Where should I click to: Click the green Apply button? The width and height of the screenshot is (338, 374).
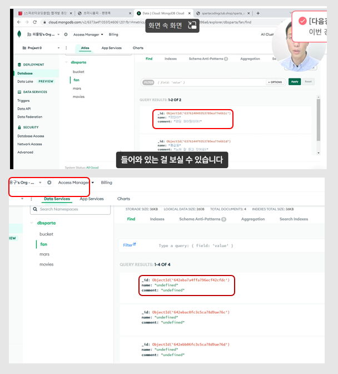[x=295, y=82]
